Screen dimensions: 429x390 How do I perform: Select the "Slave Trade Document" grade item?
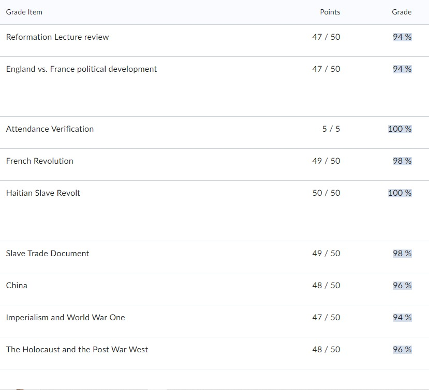(x=48, y=253)
